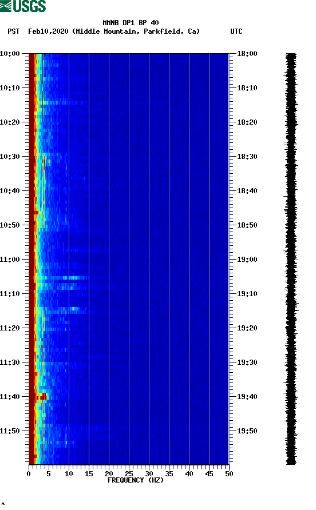316x510 pixels.
Task: Click the 19:10 UTC time label
Action: 247,294
